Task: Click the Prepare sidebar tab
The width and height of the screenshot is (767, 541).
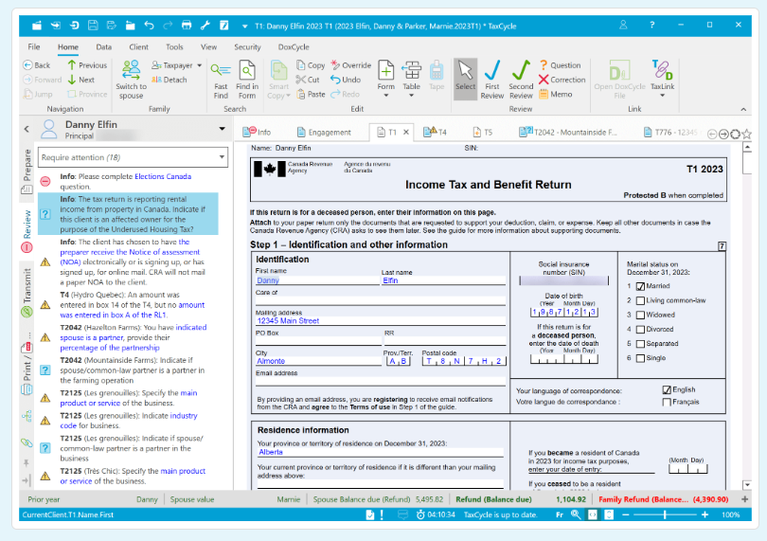Action: (x=27, y=171)
